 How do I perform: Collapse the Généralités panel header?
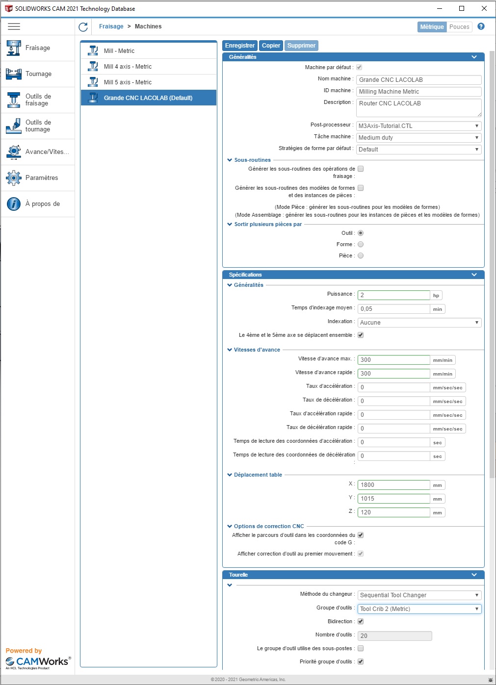click(353, 57)
